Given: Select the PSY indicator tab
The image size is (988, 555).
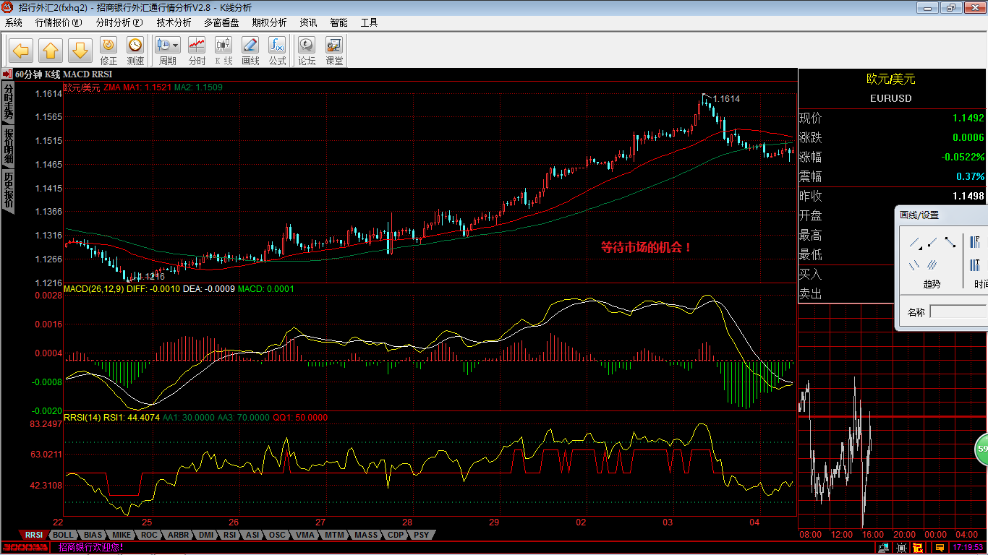Looking at the screenshot, I should click(421, 535).
